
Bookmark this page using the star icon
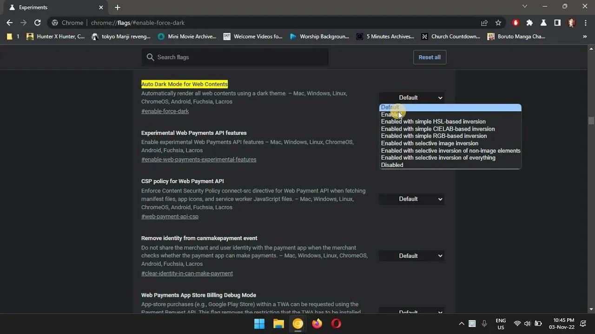[498, 22]
